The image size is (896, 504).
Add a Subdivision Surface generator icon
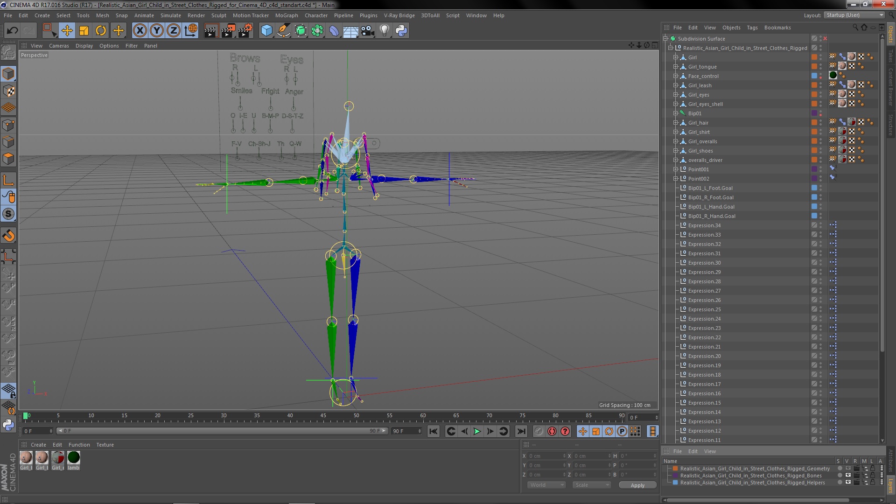coord(301,31)
